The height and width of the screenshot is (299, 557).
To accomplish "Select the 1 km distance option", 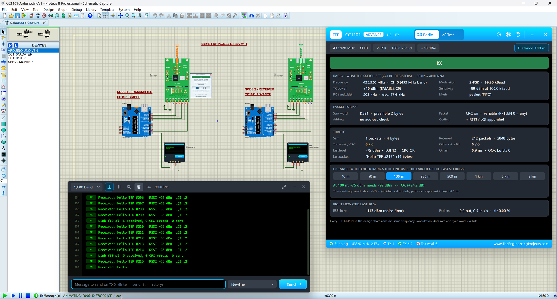I will click(479, 176).
